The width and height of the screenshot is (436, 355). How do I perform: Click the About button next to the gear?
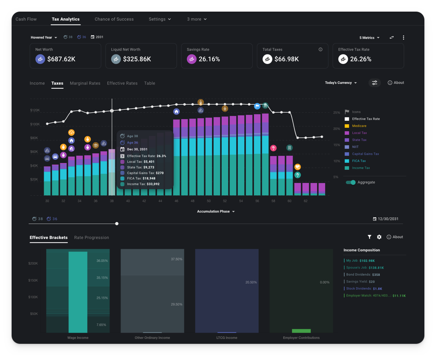394,237
